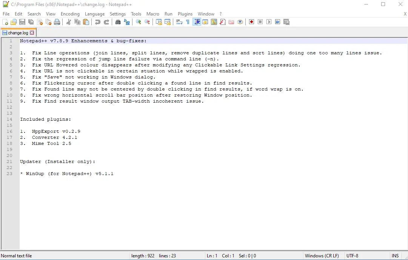The width and height of the screenshot is (408, 260).
Task: Close change.log tab with red X
Action: 32,33
